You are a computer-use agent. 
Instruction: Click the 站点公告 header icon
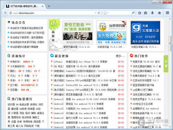click(x=9, y=22)
